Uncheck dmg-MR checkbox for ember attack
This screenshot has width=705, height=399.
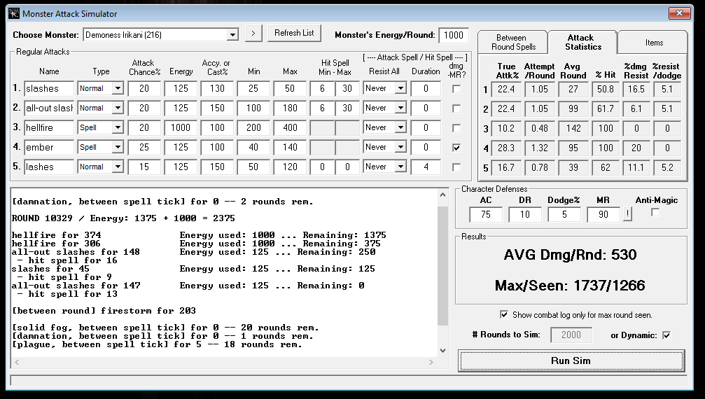tap(456, 148)
